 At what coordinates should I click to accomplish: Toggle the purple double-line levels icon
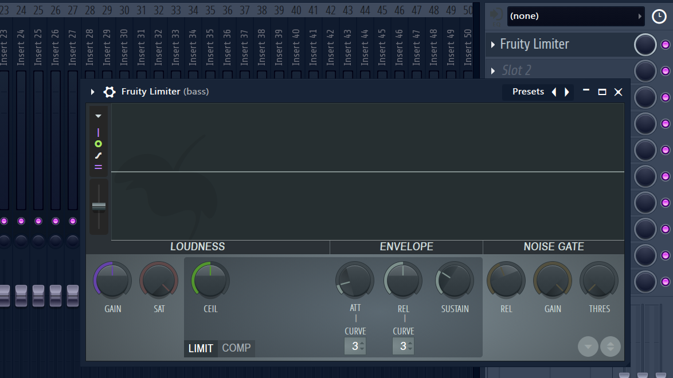(x=98, y=167)
